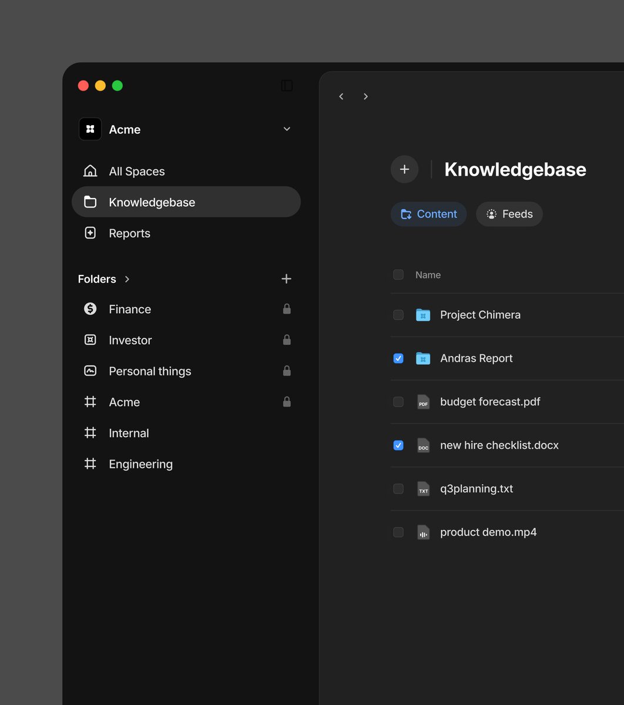Add a new folder with plus icon
This screenshot has height=705, width=624.
point(286,279)
